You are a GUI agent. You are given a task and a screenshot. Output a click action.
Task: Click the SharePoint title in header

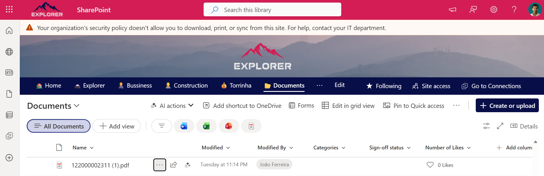[x=94, y=10]
